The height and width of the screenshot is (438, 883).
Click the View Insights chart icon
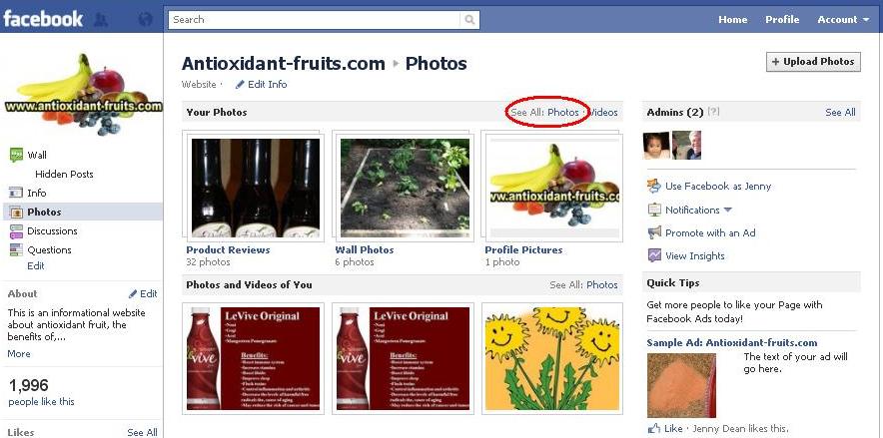[654, 255]
